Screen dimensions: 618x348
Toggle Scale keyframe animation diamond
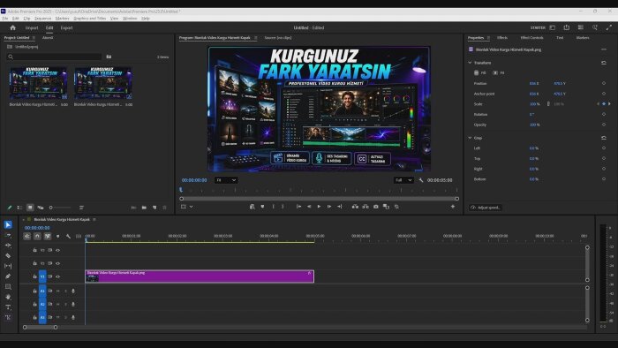(x=603, y=104)
